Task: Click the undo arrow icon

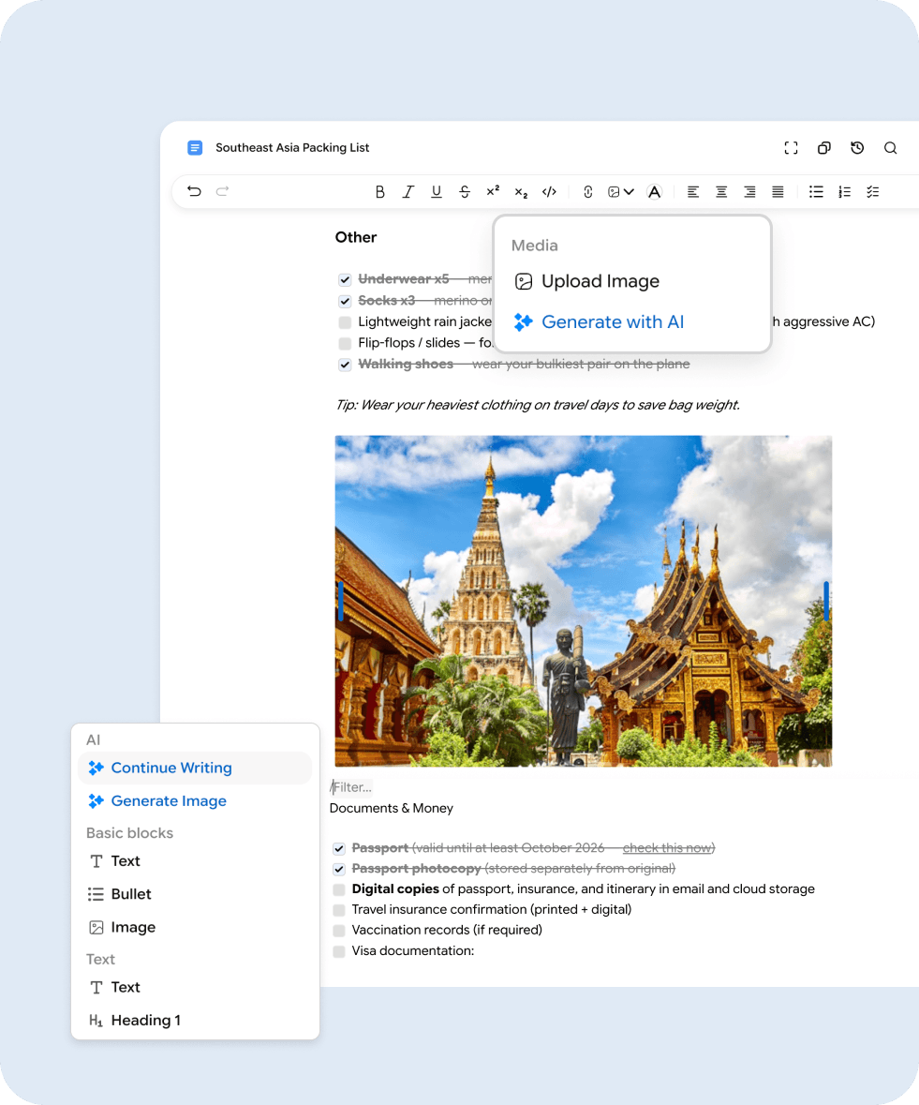Action: 194,191
